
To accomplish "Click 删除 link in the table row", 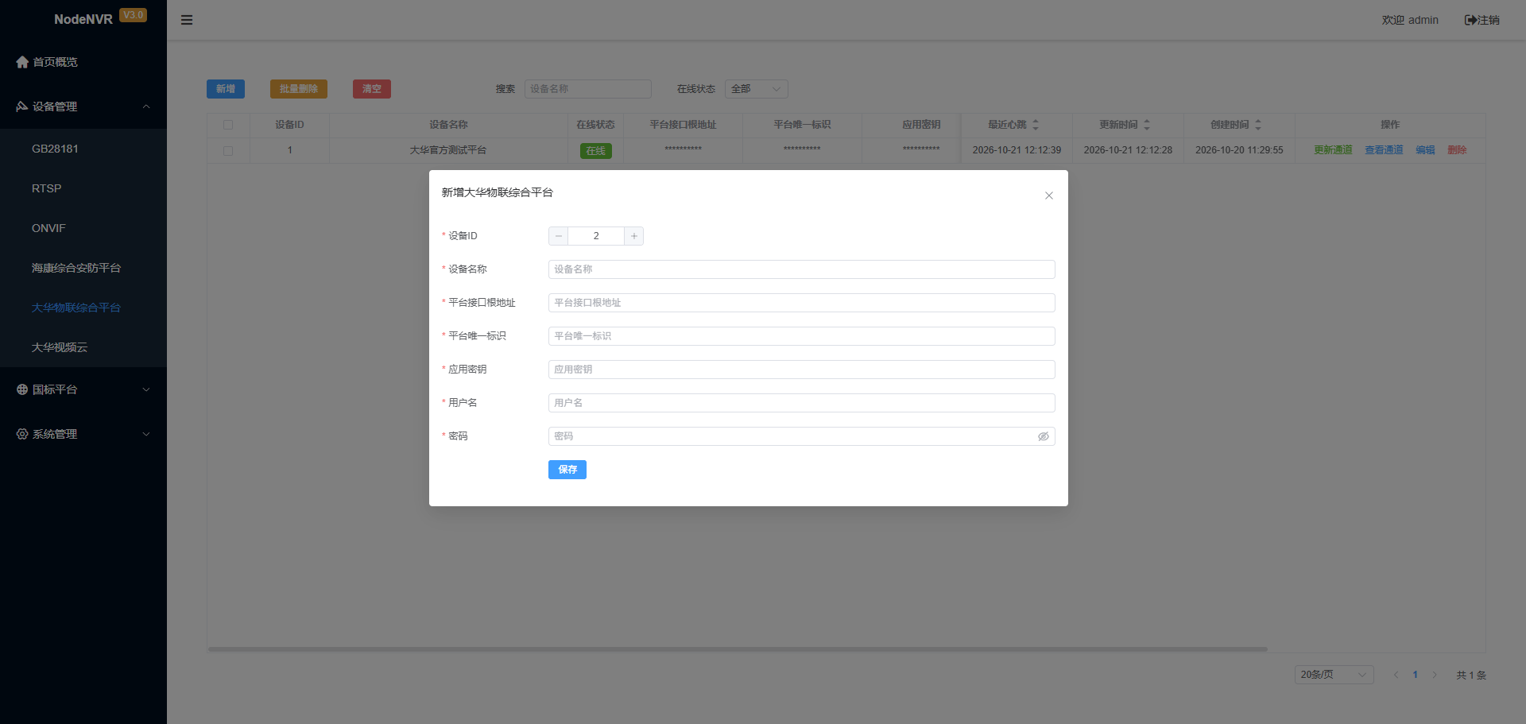I will [1457, 150].
